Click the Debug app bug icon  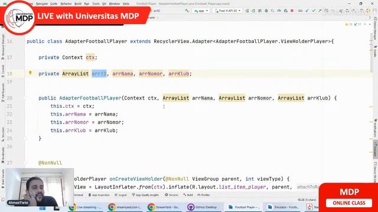266,11
